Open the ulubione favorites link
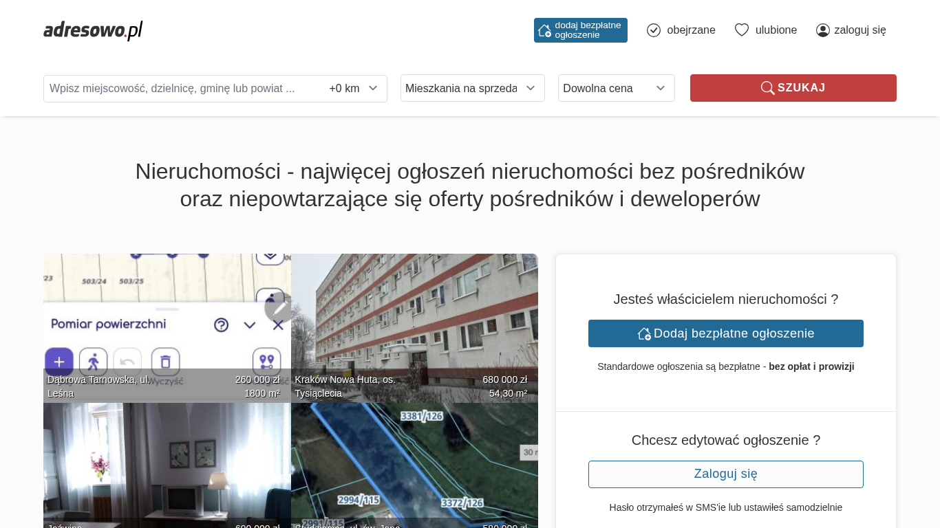The image size is (940, 528). click(x=776, y=30)
